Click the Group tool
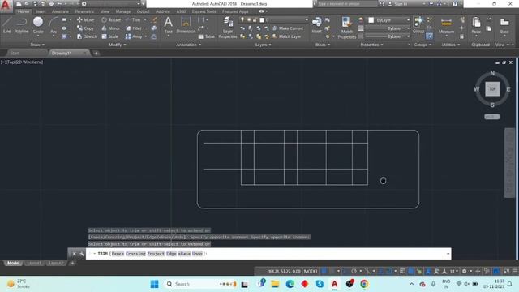Image resolution: width=519 pixels, height=292 pixels. (418, 25)
